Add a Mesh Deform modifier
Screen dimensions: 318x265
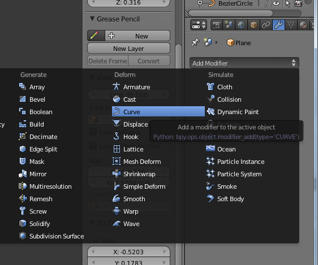[x=137, y=162]
